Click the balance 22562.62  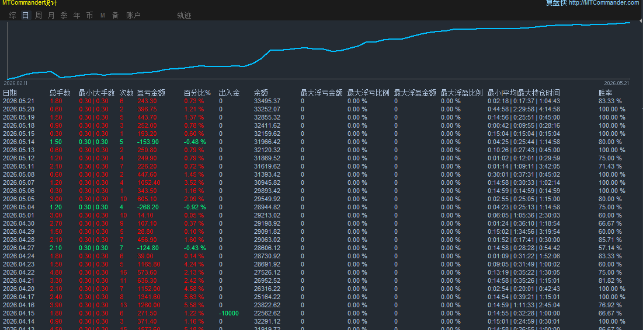pyautogui.click(x=267, y=313)
